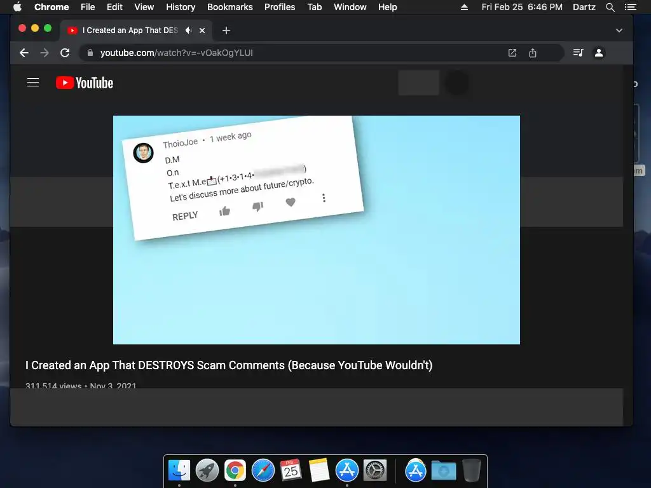This screenshot has width=651, height=488.
Task: Click the '311,514 views • Nov 3, 2021' text
Action: (x=81, y=386)
